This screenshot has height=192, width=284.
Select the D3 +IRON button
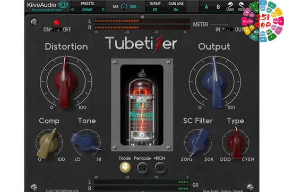coord(160,168)
